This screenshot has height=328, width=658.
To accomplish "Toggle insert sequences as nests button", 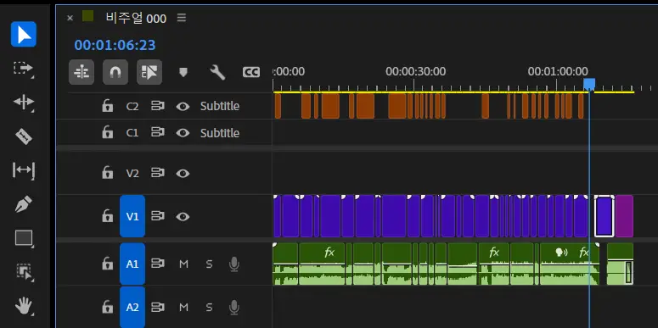I will coord(82,72).
